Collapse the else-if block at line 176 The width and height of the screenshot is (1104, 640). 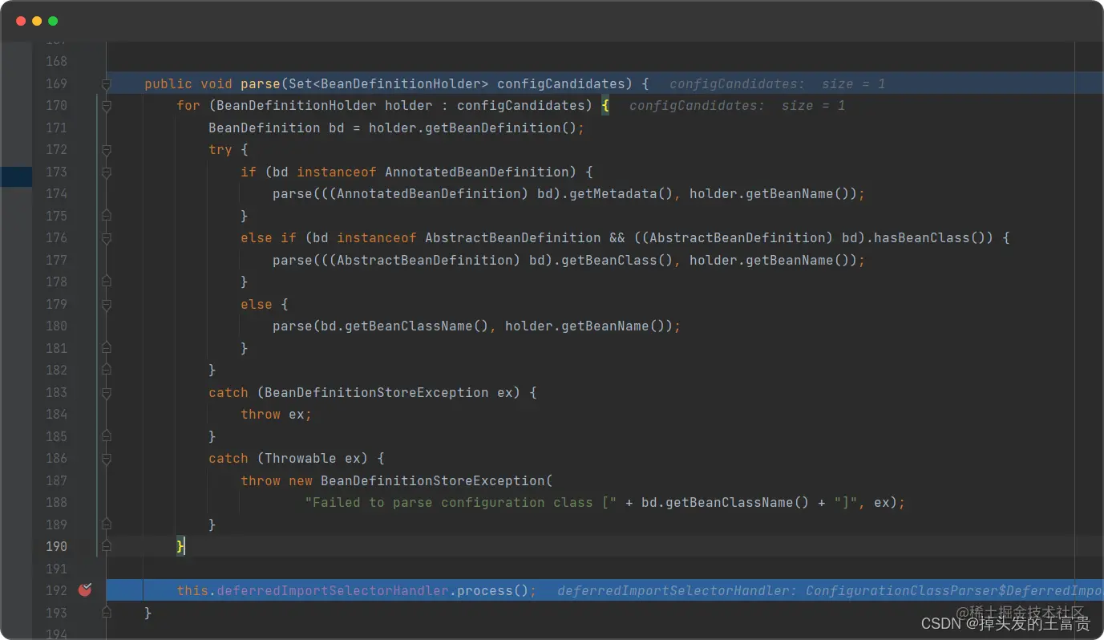click(x=106, y=238)
